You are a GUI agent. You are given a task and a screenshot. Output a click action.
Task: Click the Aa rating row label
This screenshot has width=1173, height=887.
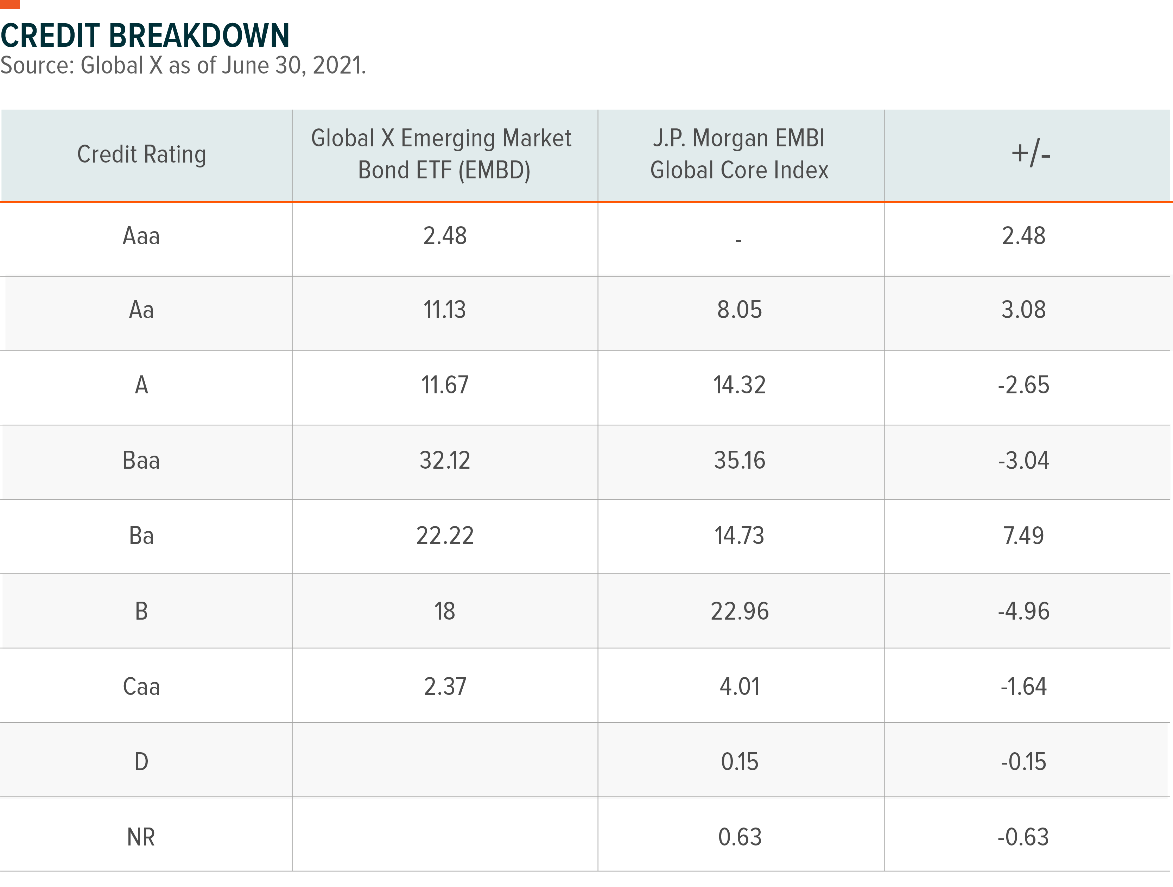[141, 310]
